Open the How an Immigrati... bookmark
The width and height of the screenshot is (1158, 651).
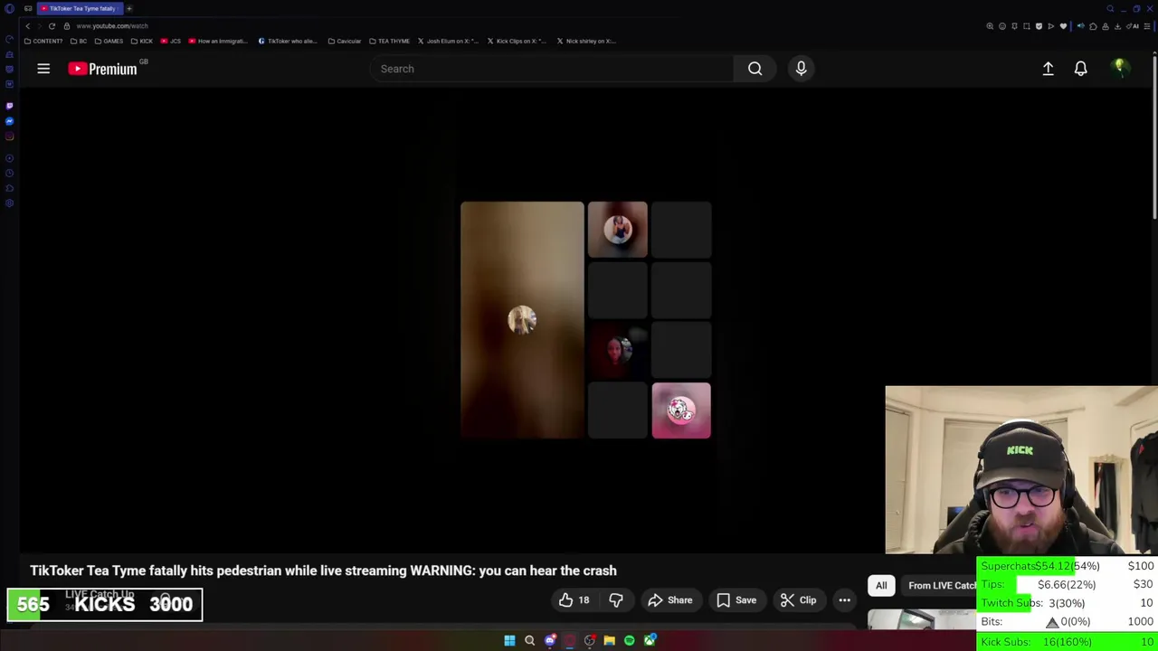click(x=217, y=41)
